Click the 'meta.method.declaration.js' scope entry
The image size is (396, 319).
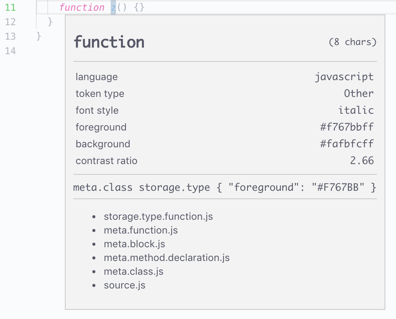(x=167, y=258)
